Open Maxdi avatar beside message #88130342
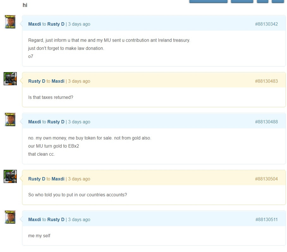This screenshot has width=287, height=252. pyautogui.click(x=10, y=22)
